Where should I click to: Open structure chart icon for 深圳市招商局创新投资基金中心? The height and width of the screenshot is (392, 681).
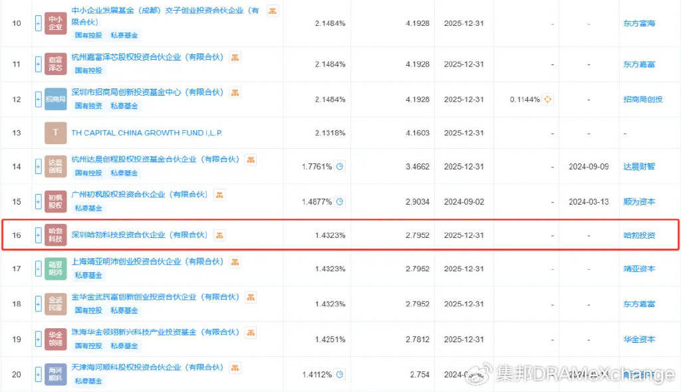[235, 92]
